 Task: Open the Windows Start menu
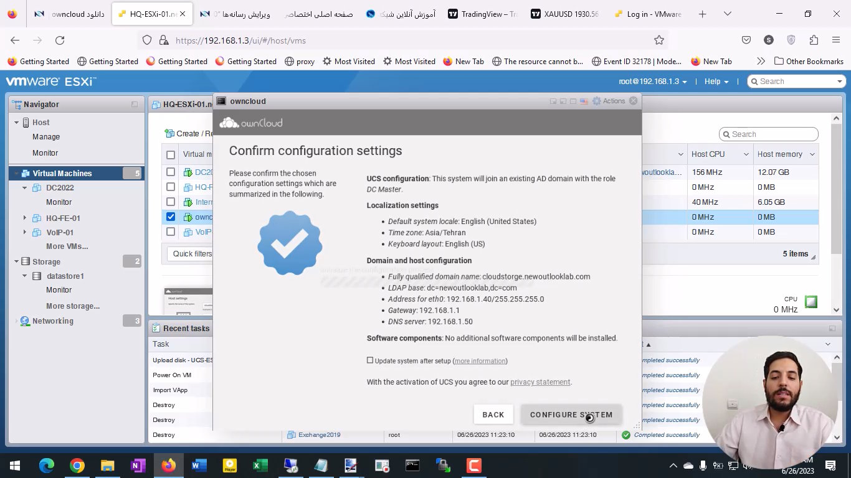[x=15, y=466]
